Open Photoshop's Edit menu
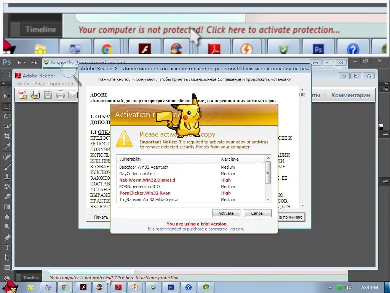 point(35,62)
